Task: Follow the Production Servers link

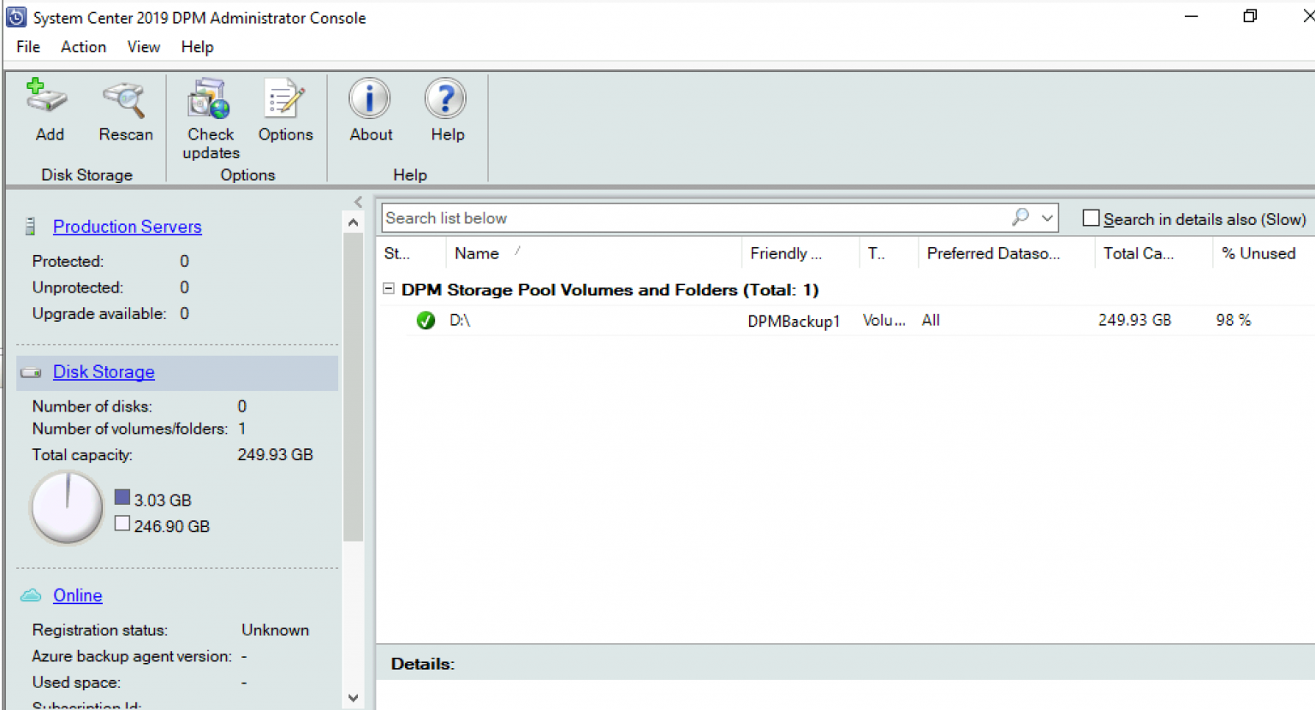Action: (127, 227)
